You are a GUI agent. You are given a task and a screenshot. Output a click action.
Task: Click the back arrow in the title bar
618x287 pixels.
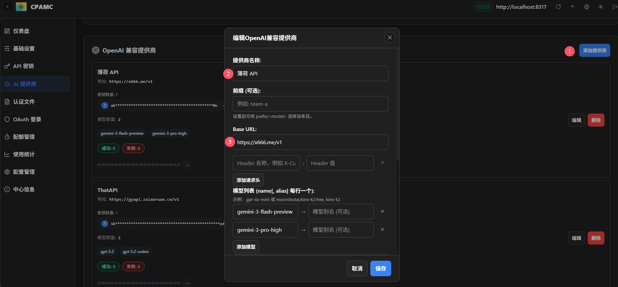pyautogui.click(x=7, y=7)
